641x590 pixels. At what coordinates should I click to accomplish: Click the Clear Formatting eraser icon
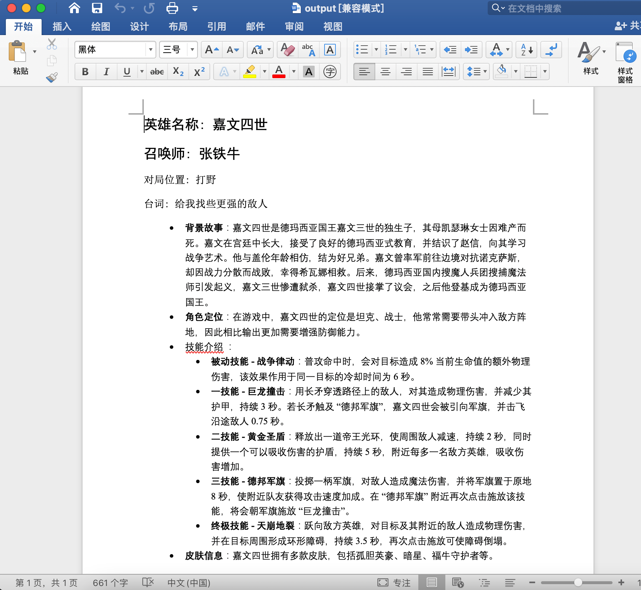[288, 50]
